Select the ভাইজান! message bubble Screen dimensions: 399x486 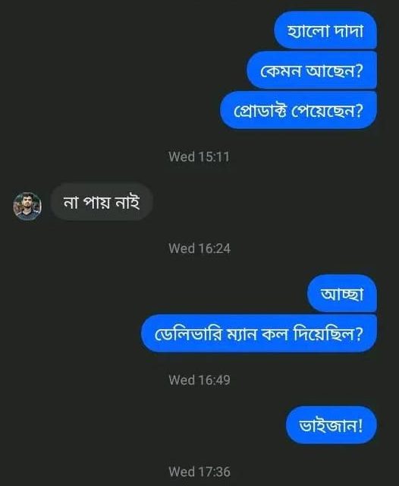[x=331, y=425]
